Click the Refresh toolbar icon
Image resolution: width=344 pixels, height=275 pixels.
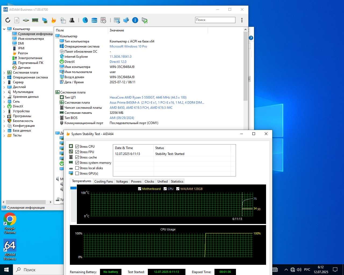8,20
